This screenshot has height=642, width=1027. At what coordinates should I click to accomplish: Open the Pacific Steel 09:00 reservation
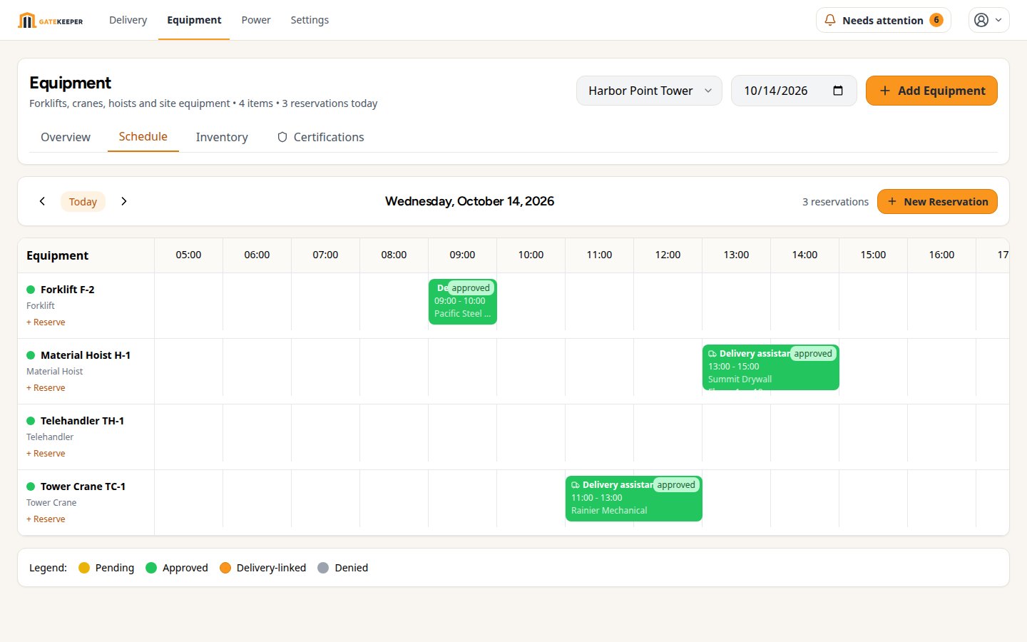(x=463, y=302)
